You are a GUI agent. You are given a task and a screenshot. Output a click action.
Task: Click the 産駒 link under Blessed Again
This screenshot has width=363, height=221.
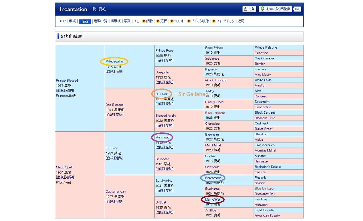pyautogui.click(x=169, y=125)
